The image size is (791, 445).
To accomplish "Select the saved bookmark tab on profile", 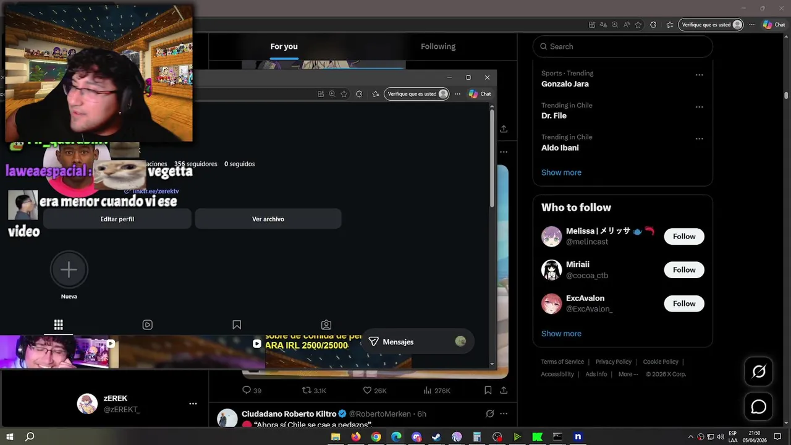I will [x=237, y=324].
